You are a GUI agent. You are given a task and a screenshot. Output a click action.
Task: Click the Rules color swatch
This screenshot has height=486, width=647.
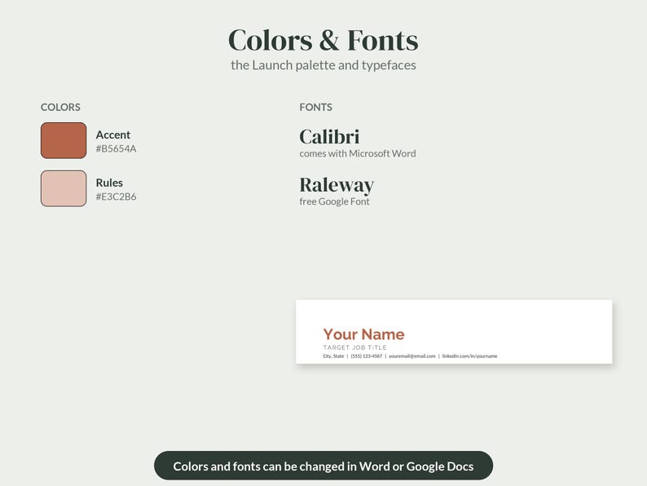(x=64, y=188)
